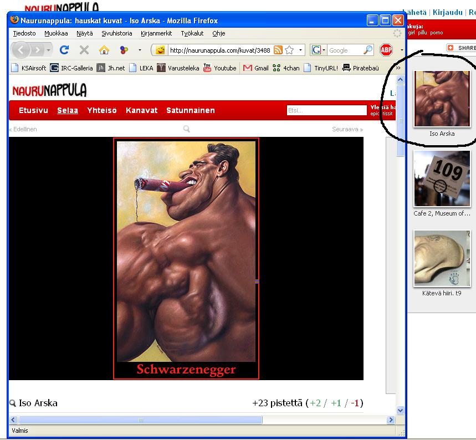Click the Adblock Plus ABP icon

point(386,50)
